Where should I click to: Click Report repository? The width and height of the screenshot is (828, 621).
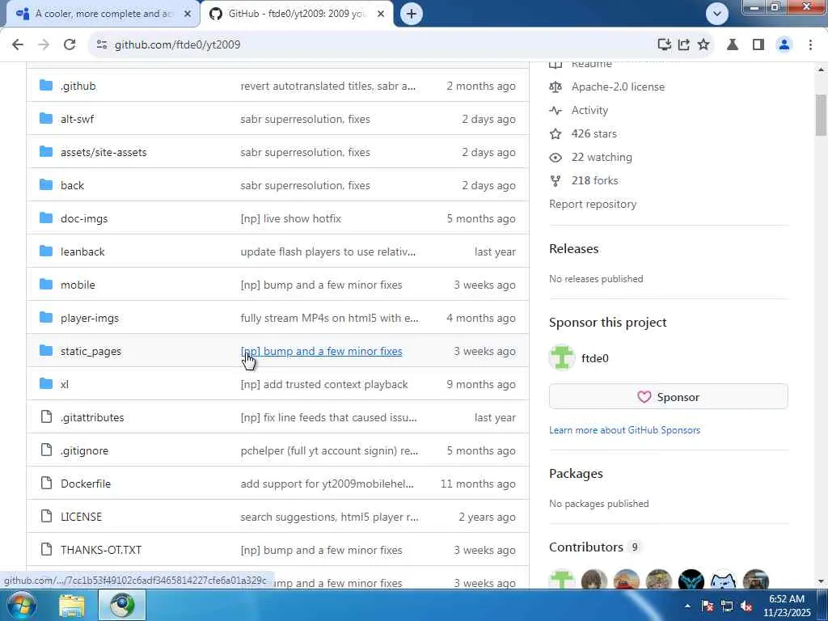coord(593,205)
